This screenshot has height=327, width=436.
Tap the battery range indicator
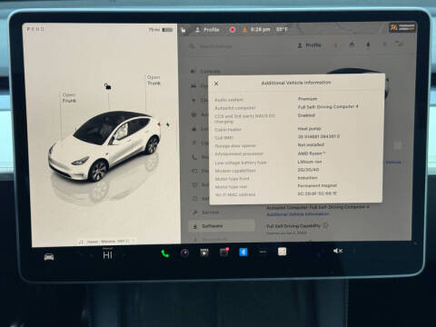click(x=161, y=30)
